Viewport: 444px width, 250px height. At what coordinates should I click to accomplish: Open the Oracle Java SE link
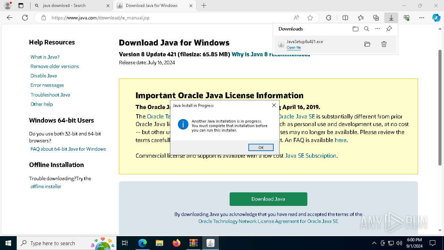pyautogui.click(x=297, y=116)
